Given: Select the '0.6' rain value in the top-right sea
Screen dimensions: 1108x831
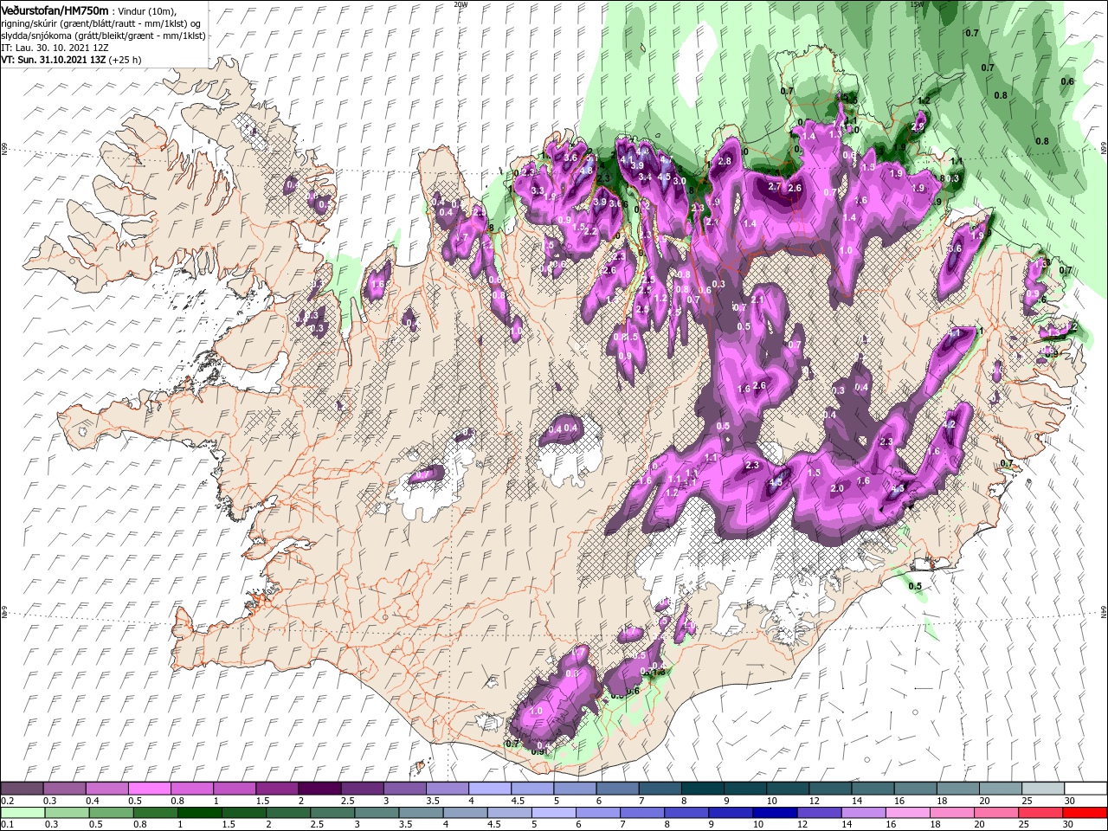Looking at the screenshot, I should tap(1067, 81).
